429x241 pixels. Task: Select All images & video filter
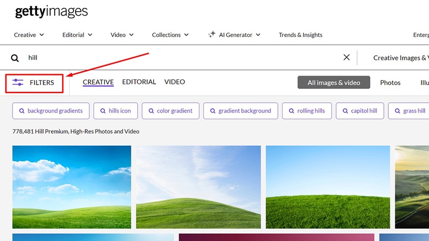pos(334,82)
